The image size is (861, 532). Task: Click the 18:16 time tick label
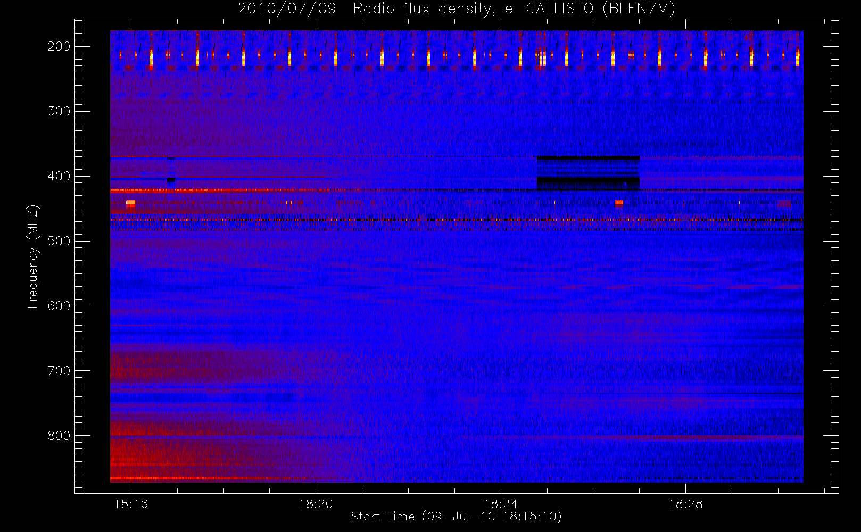(x=131, y=504)
